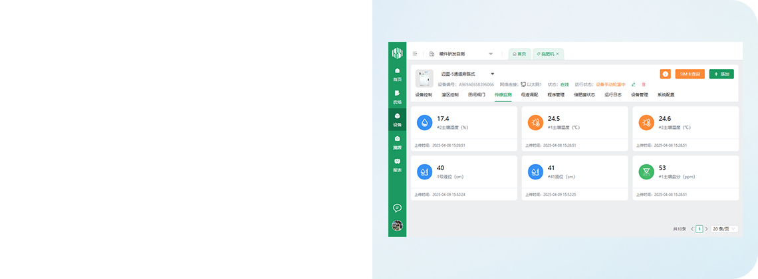
Task: Open the 程序管理 tab
Action: [x=556, y=95]
